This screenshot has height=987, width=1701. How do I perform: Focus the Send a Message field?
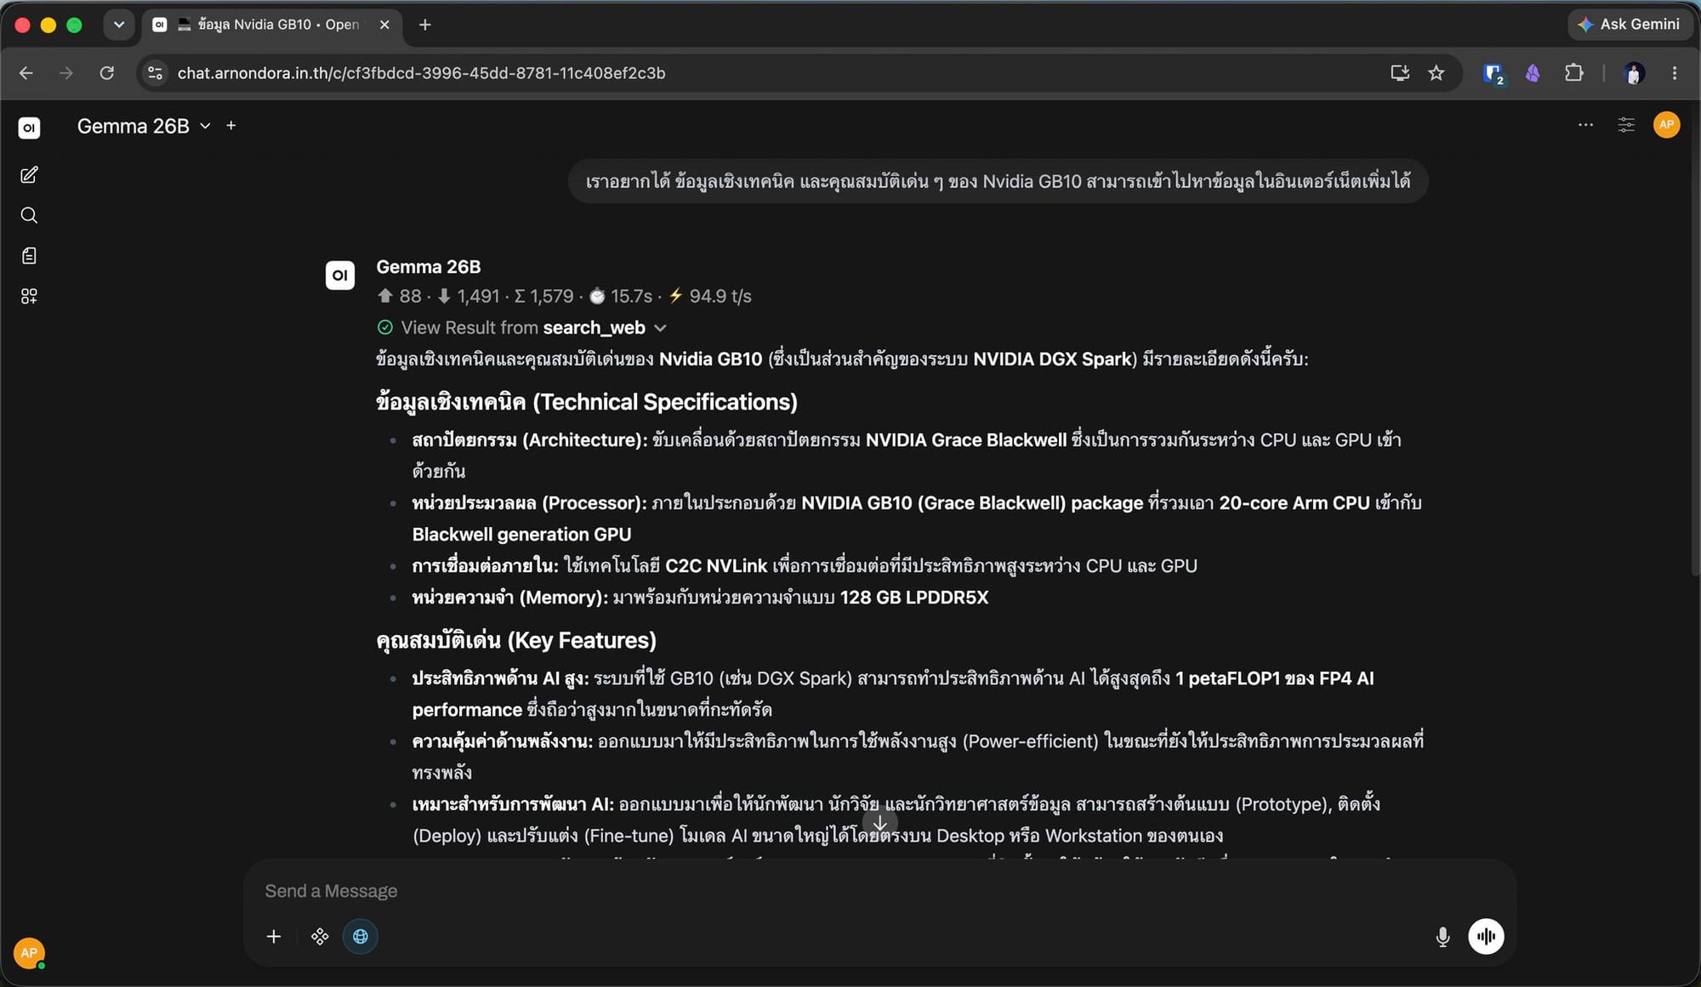pyautogui.click(x=879, y=891)
